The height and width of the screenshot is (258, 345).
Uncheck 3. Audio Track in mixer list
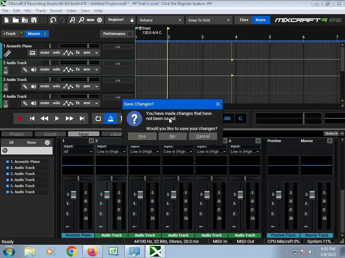click(7, 174)
